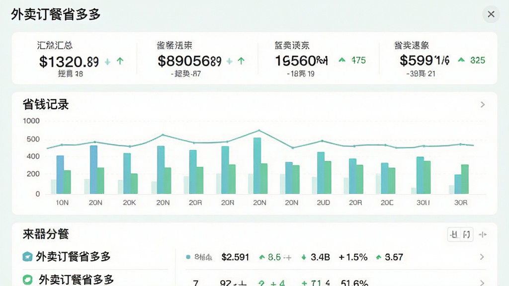Expand the first 外卖订餐省多多 row chevron
The image size is (509, 286).
(x=482, y=257)
